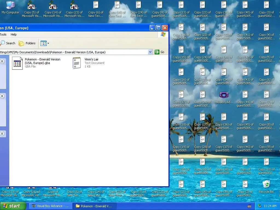
Task: Open the Recycle Bin on desktop
Action: coord(266,187)
